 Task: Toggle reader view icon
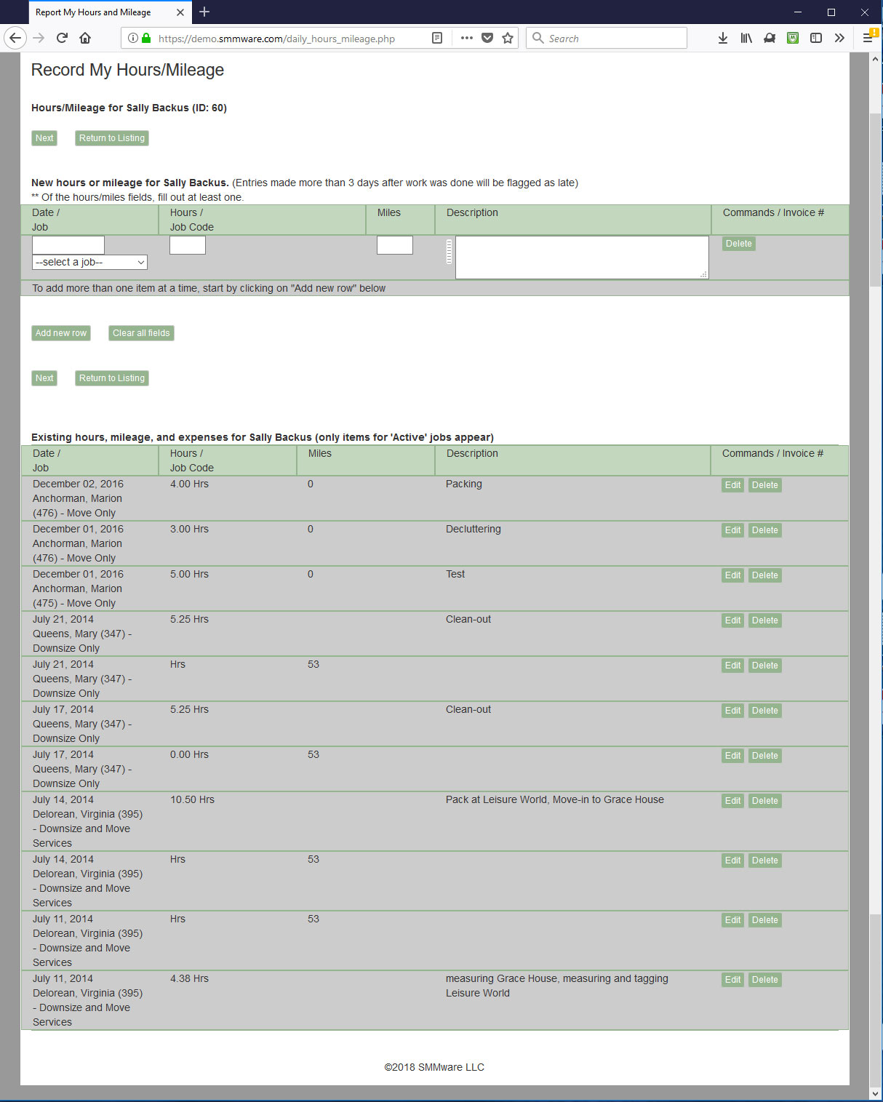(437, 38)
